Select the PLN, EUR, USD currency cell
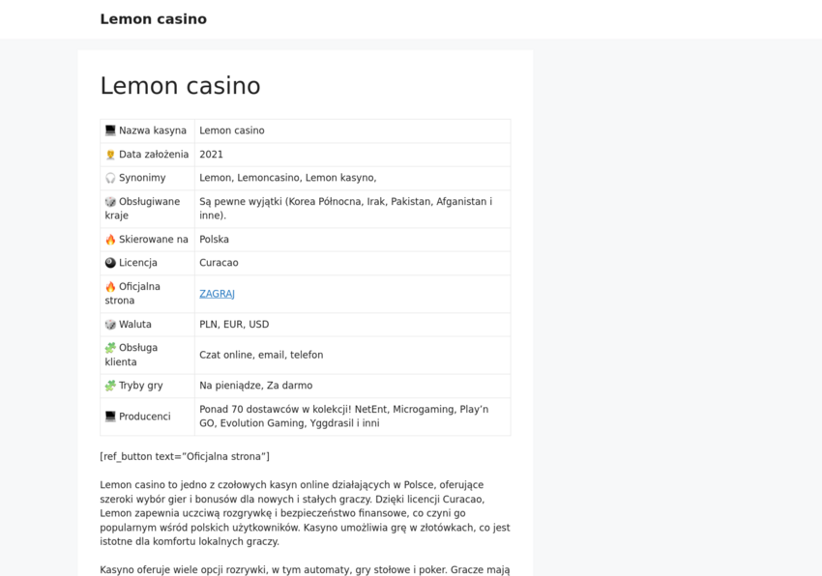The image size is (822, 576). [234, 325]
